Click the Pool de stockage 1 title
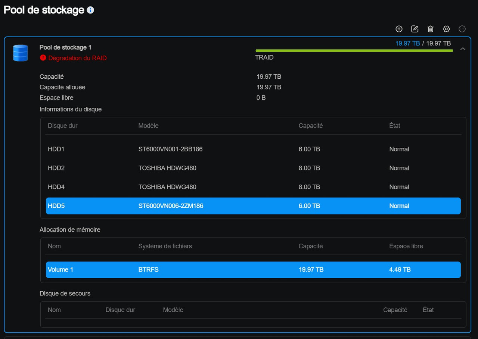478x339 pixels. [65, 47]
